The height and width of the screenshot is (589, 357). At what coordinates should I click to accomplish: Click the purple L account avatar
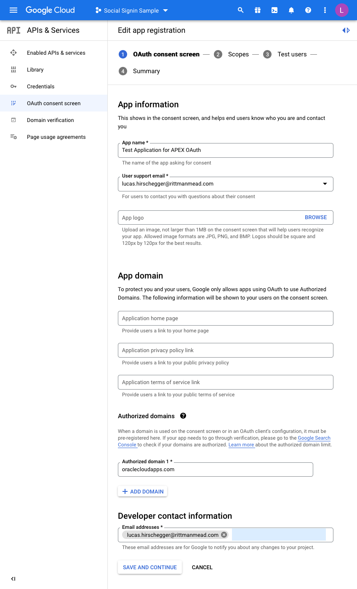click(342, 10)
